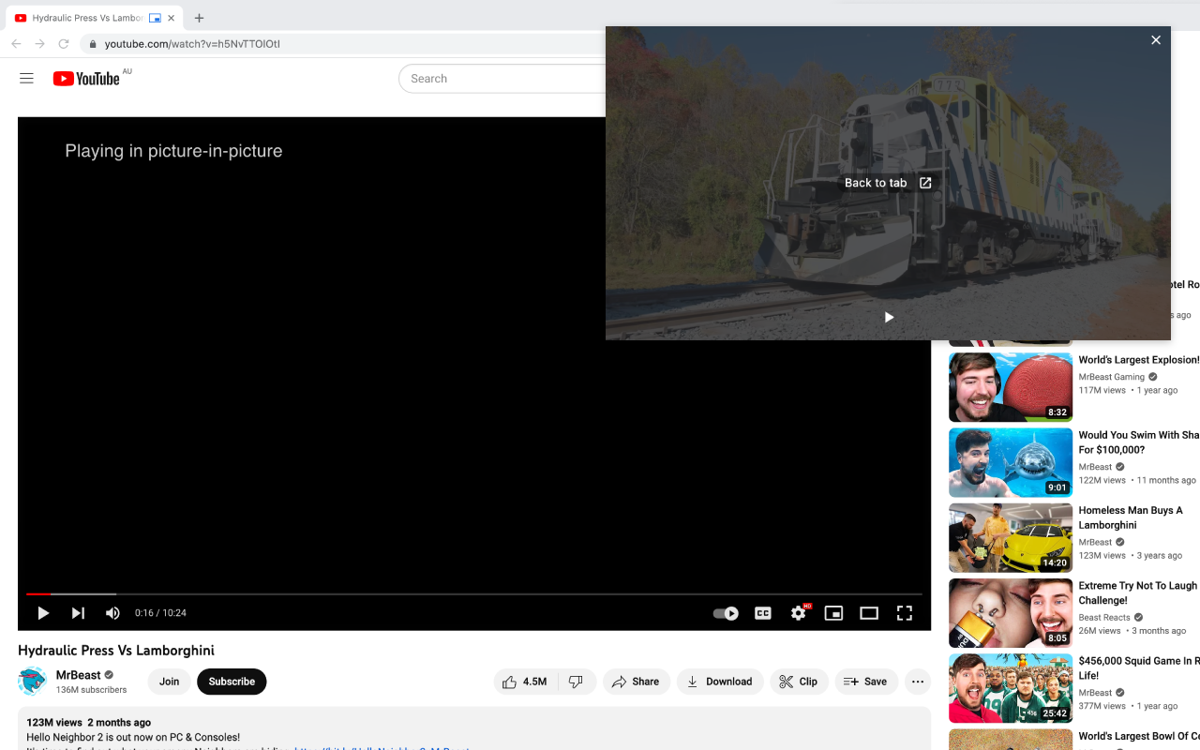The width and height of the screenshot is (1200, 750).
Task: Click Back to tab in picture-in-picture
Action: (888, 183)
